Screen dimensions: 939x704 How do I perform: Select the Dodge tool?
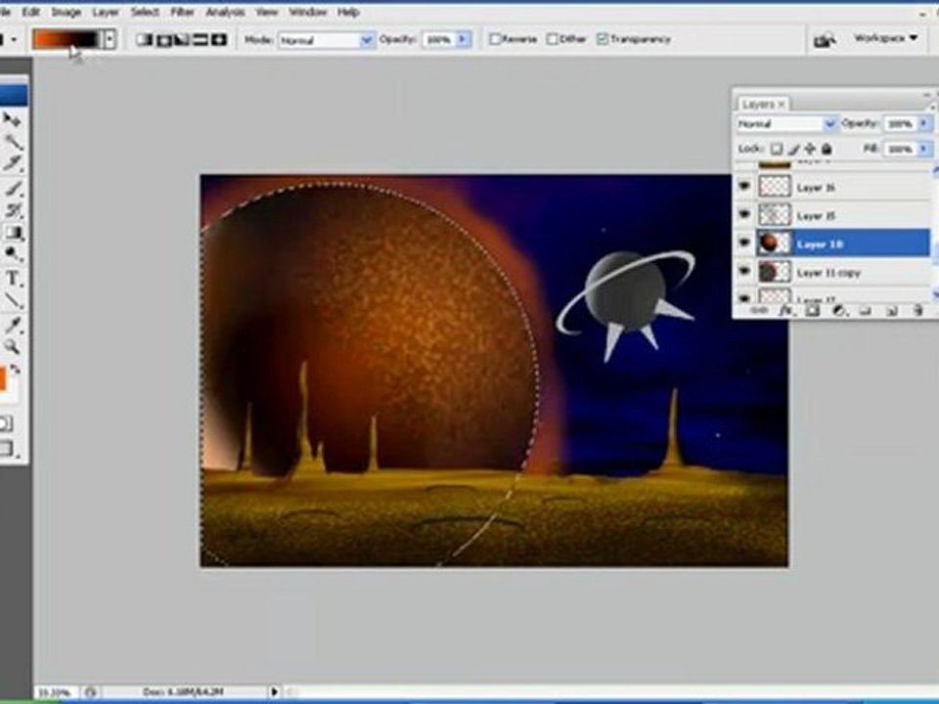pyautogui.click(x=12, y=254)
